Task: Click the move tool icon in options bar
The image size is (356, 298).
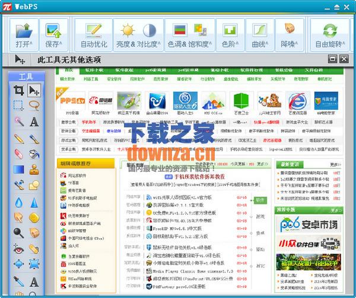Action: pos(20,60)
